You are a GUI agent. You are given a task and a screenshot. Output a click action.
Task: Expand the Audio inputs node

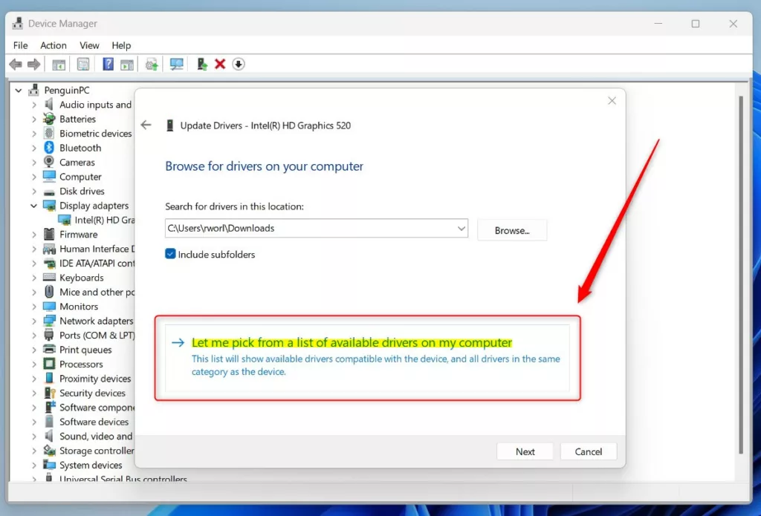pyautogui.click(x=33, y=105)
